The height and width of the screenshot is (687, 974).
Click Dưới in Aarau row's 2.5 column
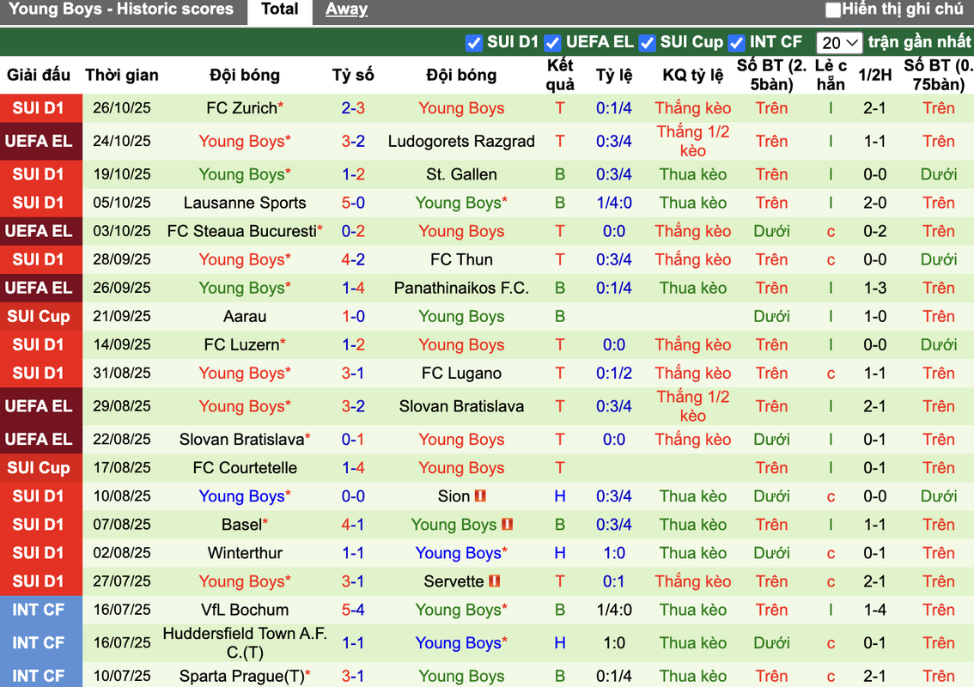[771, 316]
